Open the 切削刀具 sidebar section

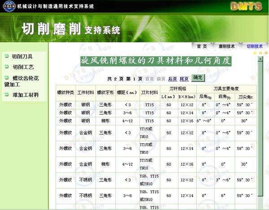tap(22, 56)
